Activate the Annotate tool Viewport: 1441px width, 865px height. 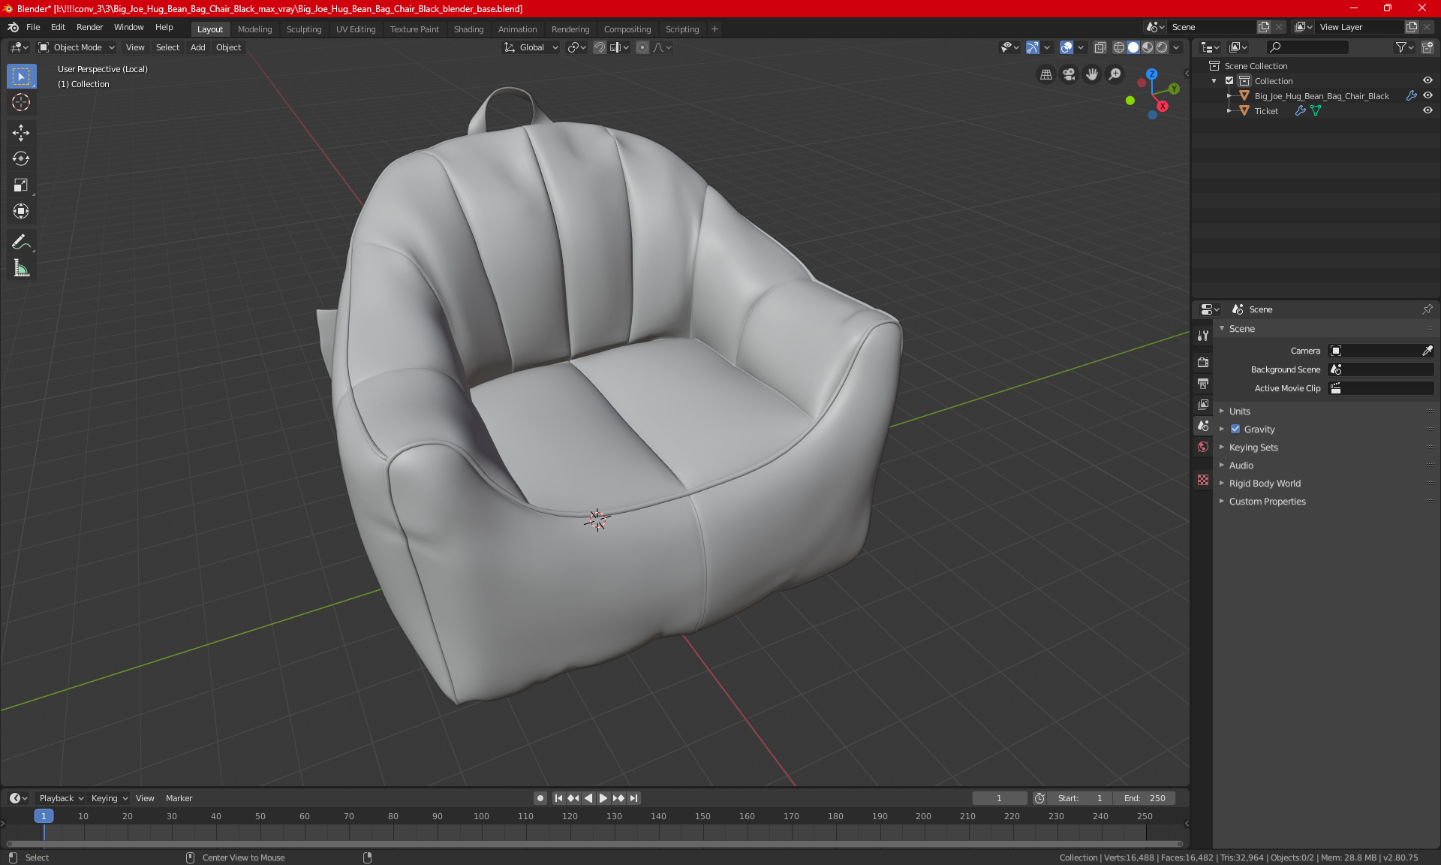click(21, 242)
